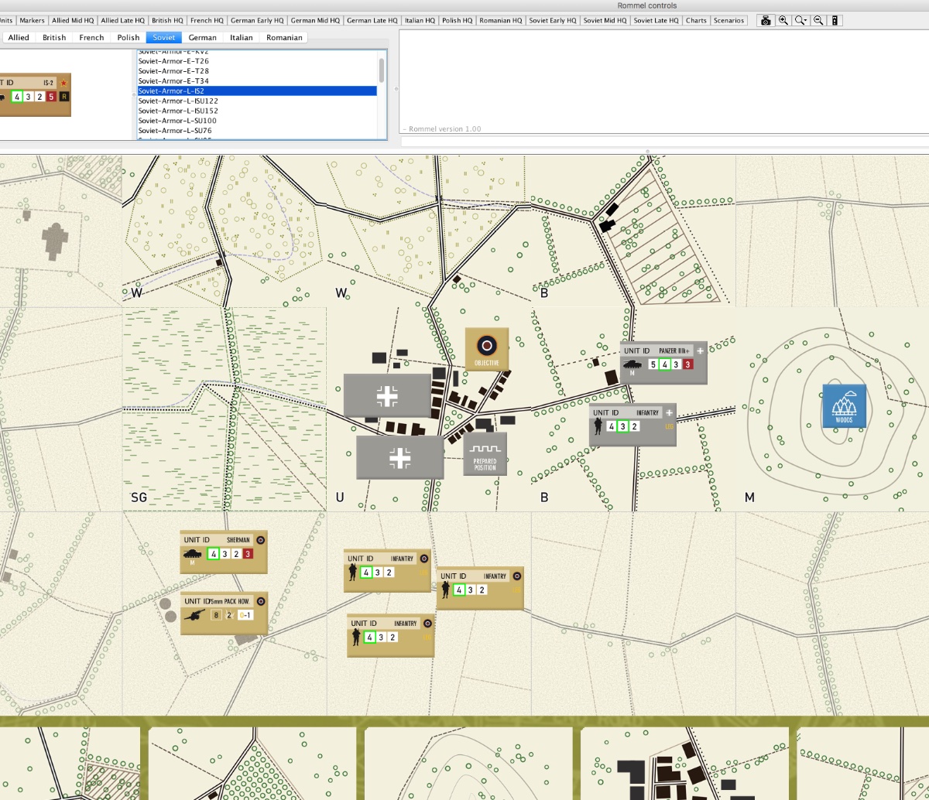Select the 75mm Pack How artillery counter
The height and width of the screenshot is (800, 929).
[224, 614]
